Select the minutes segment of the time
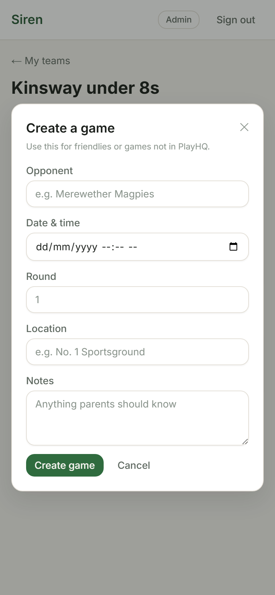 click(120, 247)
